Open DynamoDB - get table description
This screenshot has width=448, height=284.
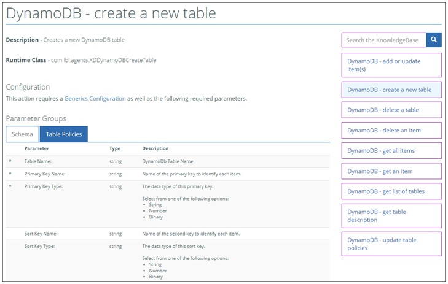[391, 216]
